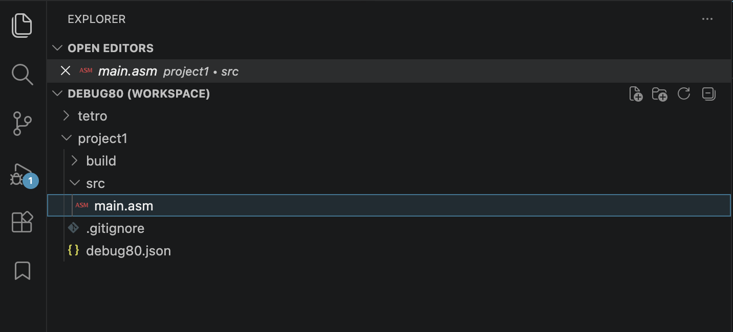733x332 pixels.
Task: Collapse all folders in Explorer
Action: 708,94
